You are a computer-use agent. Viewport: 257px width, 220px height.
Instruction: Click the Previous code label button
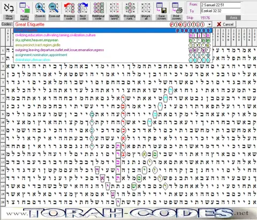pos(69,17)
